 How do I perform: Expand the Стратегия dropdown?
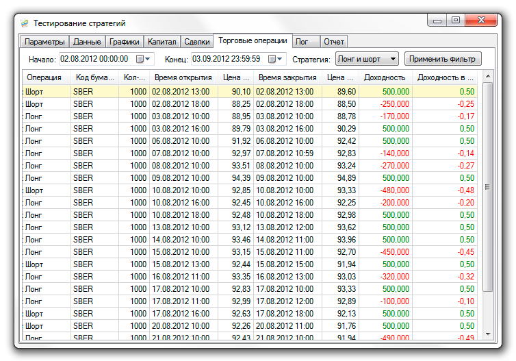pos(367,60)
